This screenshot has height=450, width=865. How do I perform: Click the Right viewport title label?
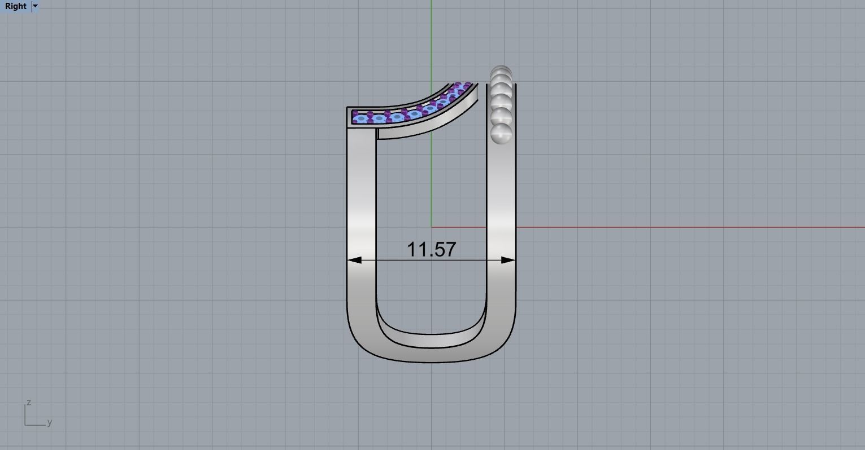click(x=16, y=6)
